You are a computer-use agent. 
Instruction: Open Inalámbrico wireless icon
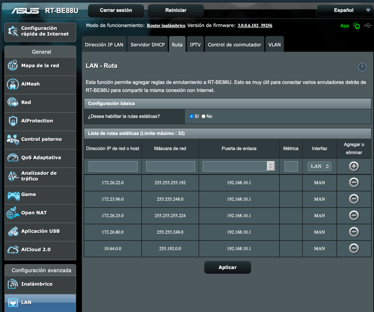[13, 284]
